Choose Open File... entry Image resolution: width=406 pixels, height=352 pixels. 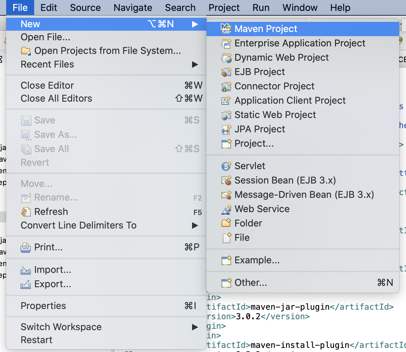106,37
